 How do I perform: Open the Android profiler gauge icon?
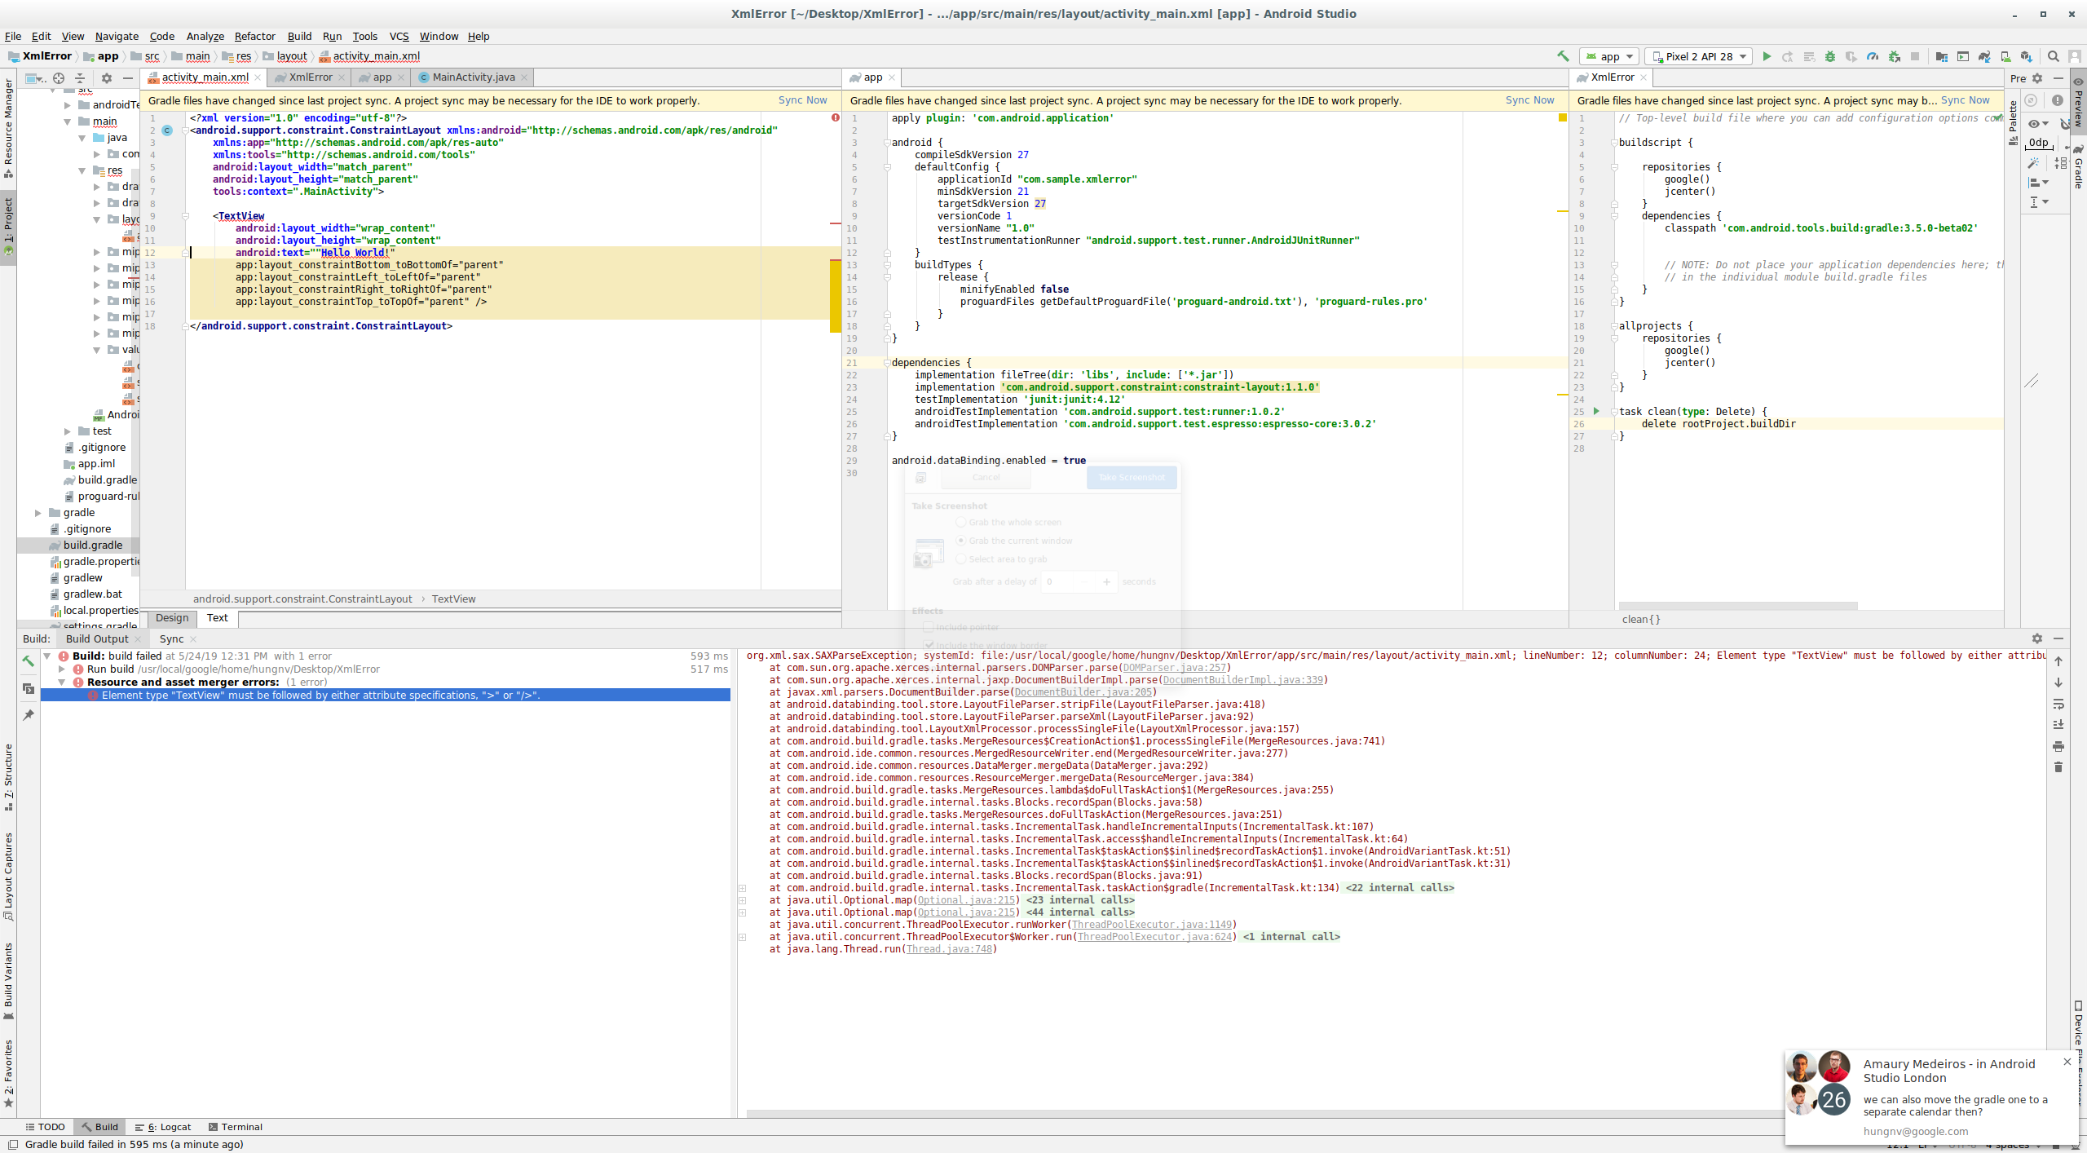click(1873, 56)
